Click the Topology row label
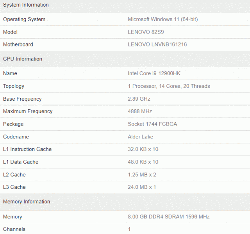250x234 pixels. (x=14, y=86)
